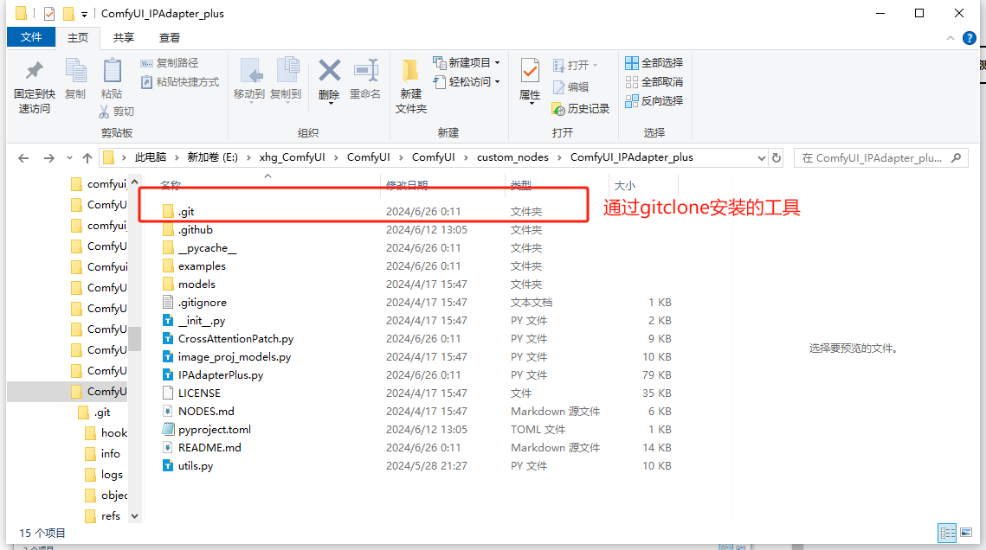Click the navigation pane vertical scrollbar thumb

pyautogui.click(x=134, y=337)
